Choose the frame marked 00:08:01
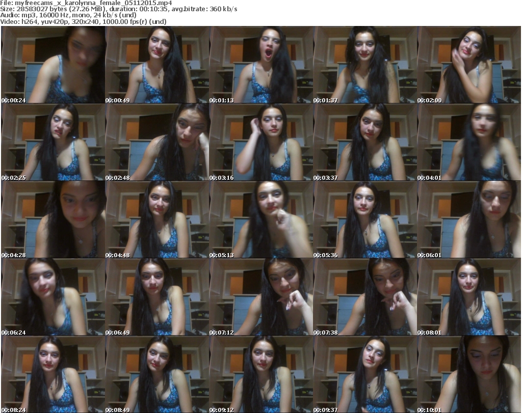This screenshot has height=413, width=522. coord(469,297)
